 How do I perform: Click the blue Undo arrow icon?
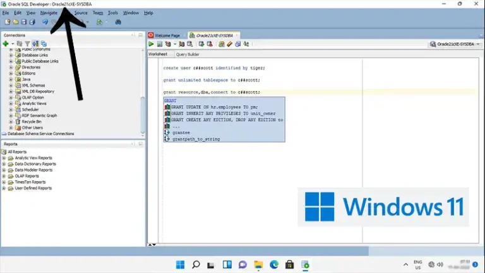click(45, 22)
